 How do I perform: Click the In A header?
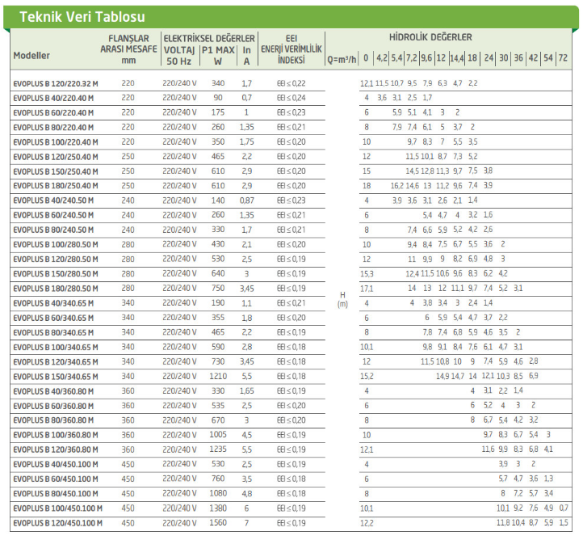pyautogui.click(x=246, y=56)
